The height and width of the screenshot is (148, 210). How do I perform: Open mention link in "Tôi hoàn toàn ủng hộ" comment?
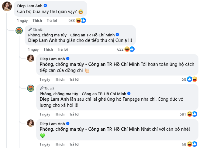pos(90,64)
